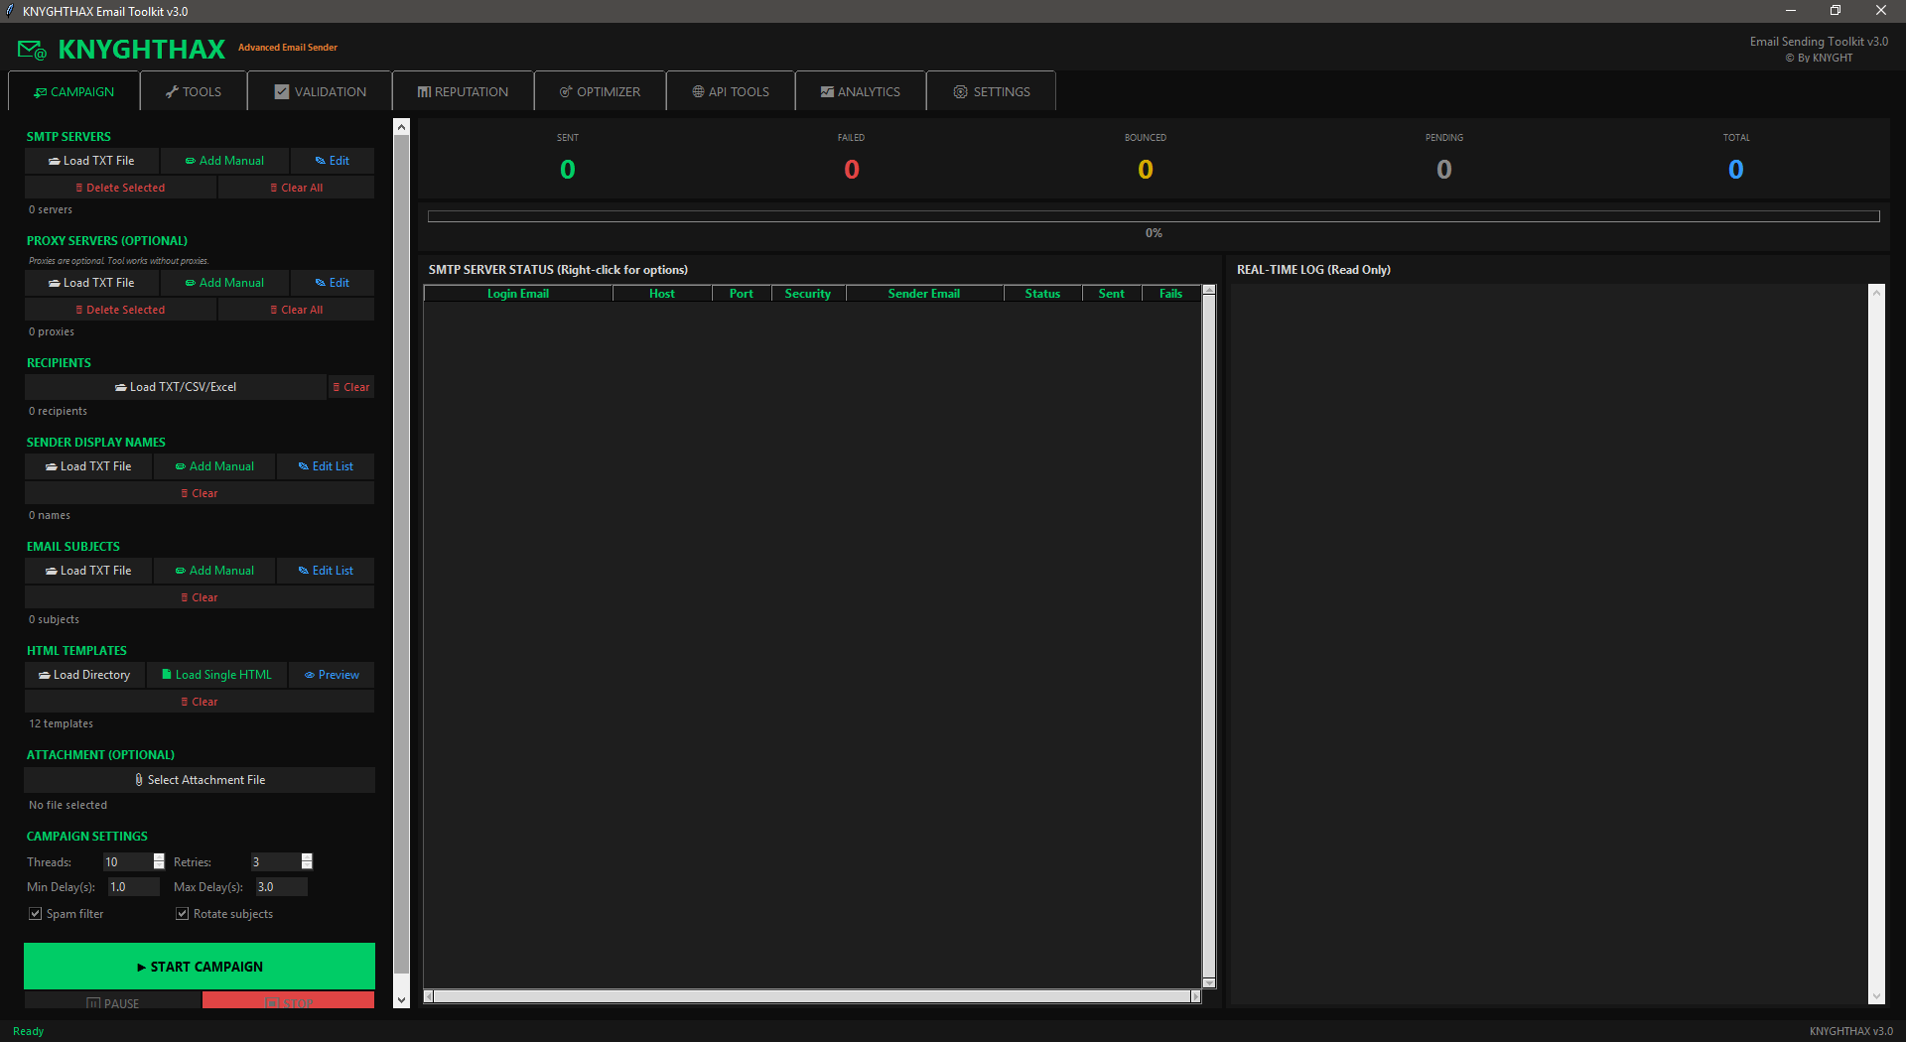Viewport: 1906px width, 1042px height.
Task: Switch to the ANALYTICS tab
Action: [861, 91]
